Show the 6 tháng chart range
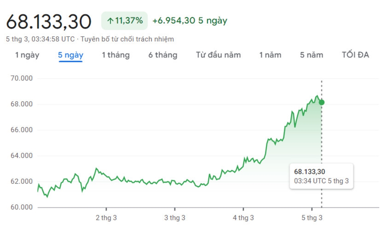 pyautogui.click(x=163, y=55)
